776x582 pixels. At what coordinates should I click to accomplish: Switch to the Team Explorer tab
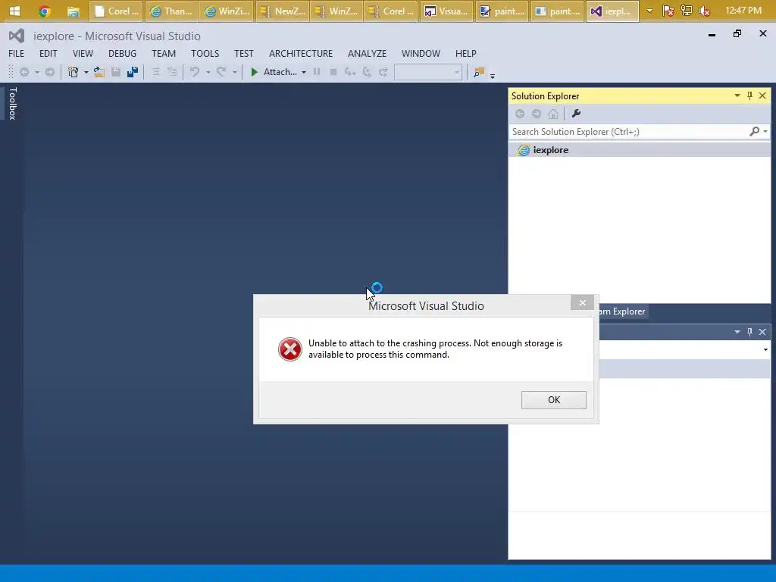click(622, 311)
